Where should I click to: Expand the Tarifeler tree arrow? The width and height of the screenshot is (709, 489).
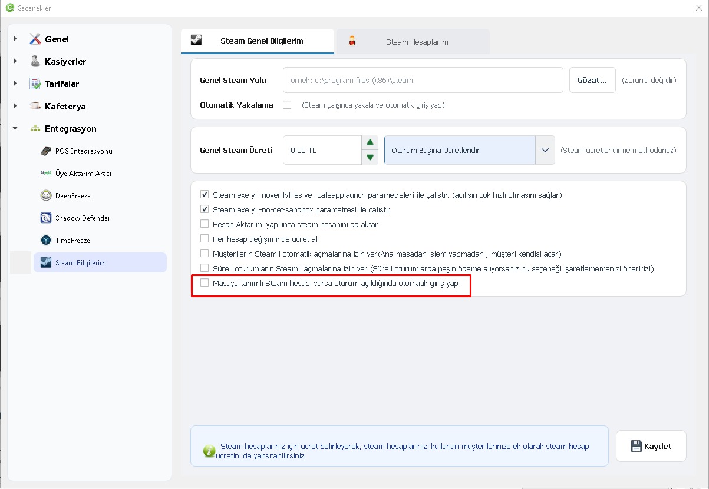click(x=15, y=84)
